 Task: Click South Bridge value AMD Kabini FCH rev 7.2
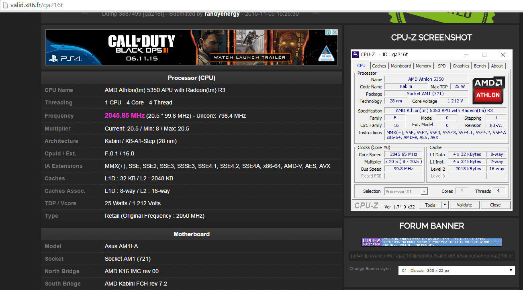pos(136,284)
